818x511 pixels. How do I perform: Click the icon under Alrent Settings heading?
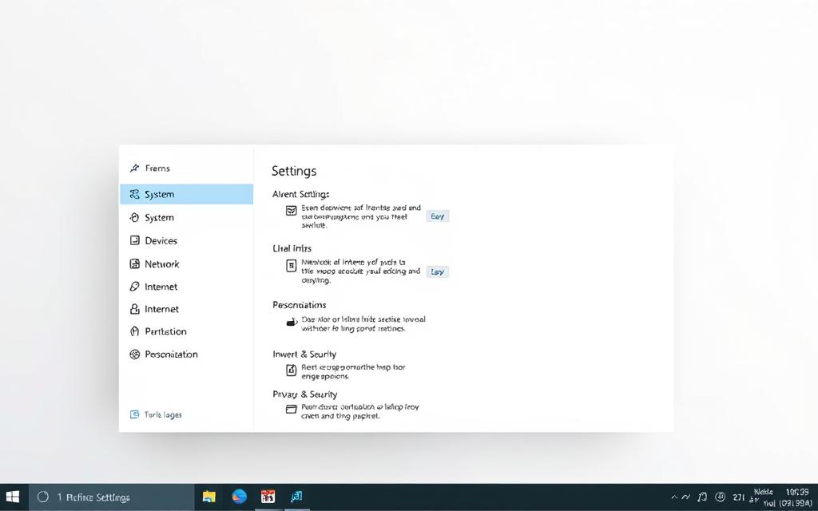(x=291, y=211)
